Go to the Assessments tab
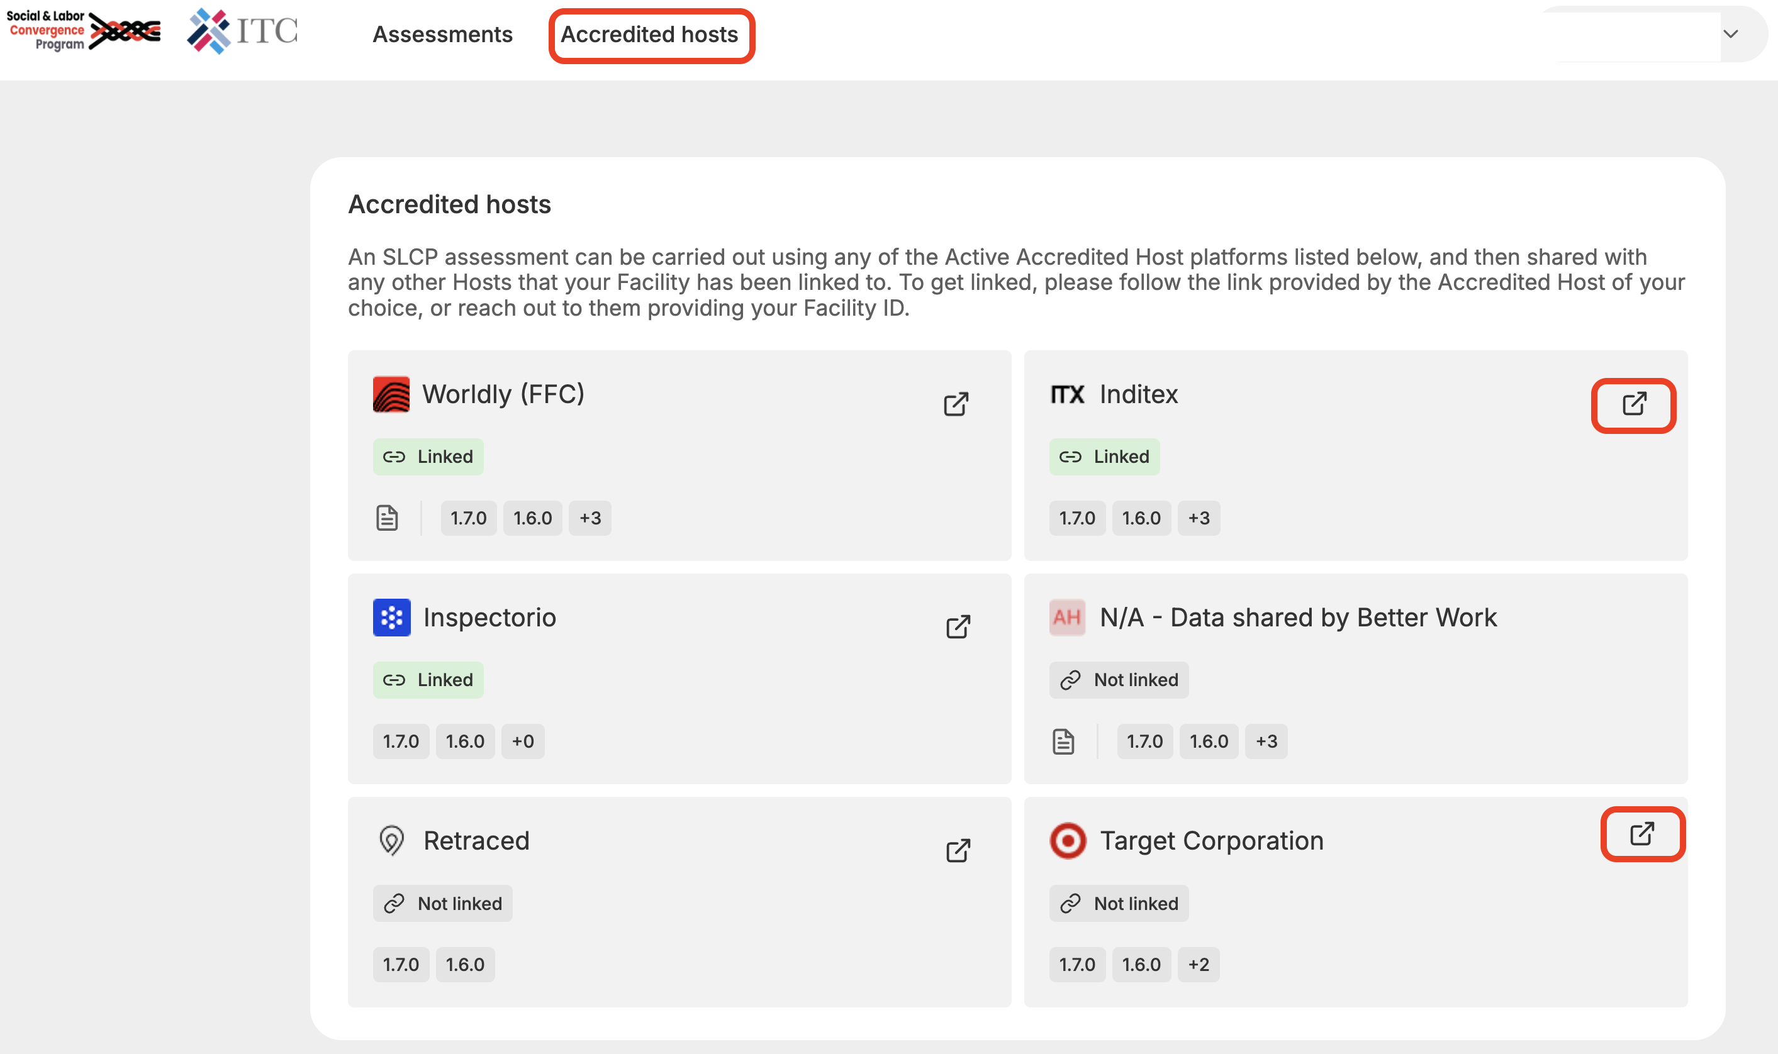 point(442,34)
